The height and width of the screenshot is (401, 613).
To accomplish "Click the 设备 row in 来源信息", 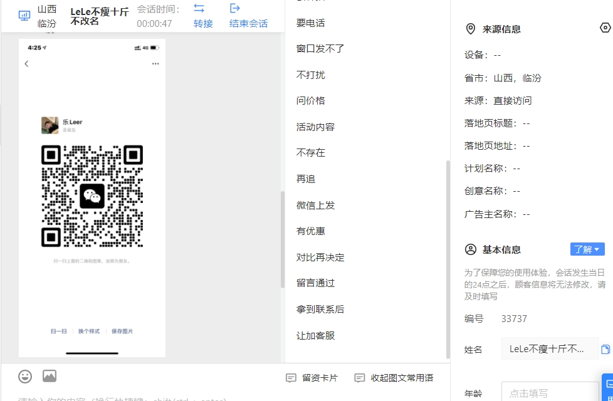I will tap(483, 55).
